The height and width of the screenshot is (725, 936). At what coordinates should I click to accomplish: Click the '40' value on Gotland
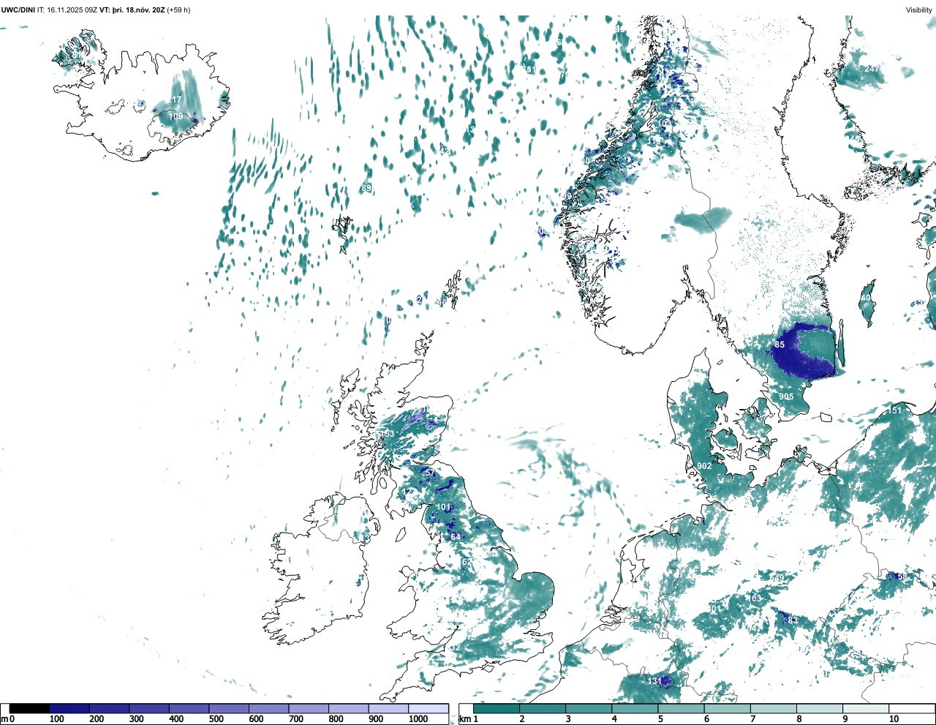click(867, 298)
